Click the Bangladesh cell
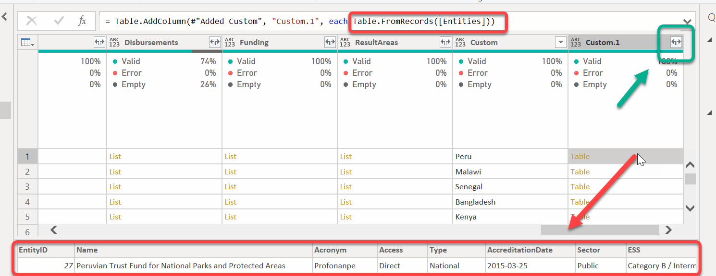 (x=510, y=202)
